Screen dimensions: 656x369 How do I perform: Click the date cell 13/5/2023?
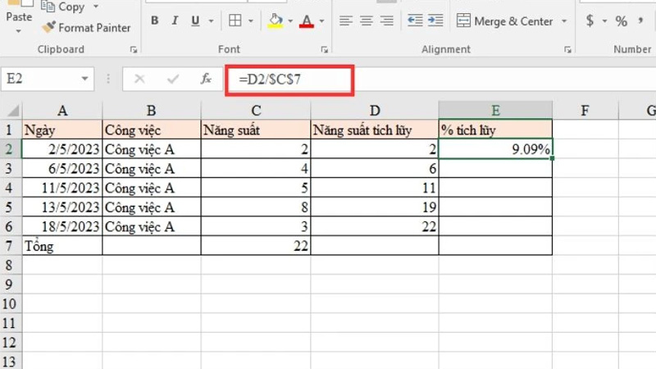click(62, 207)
